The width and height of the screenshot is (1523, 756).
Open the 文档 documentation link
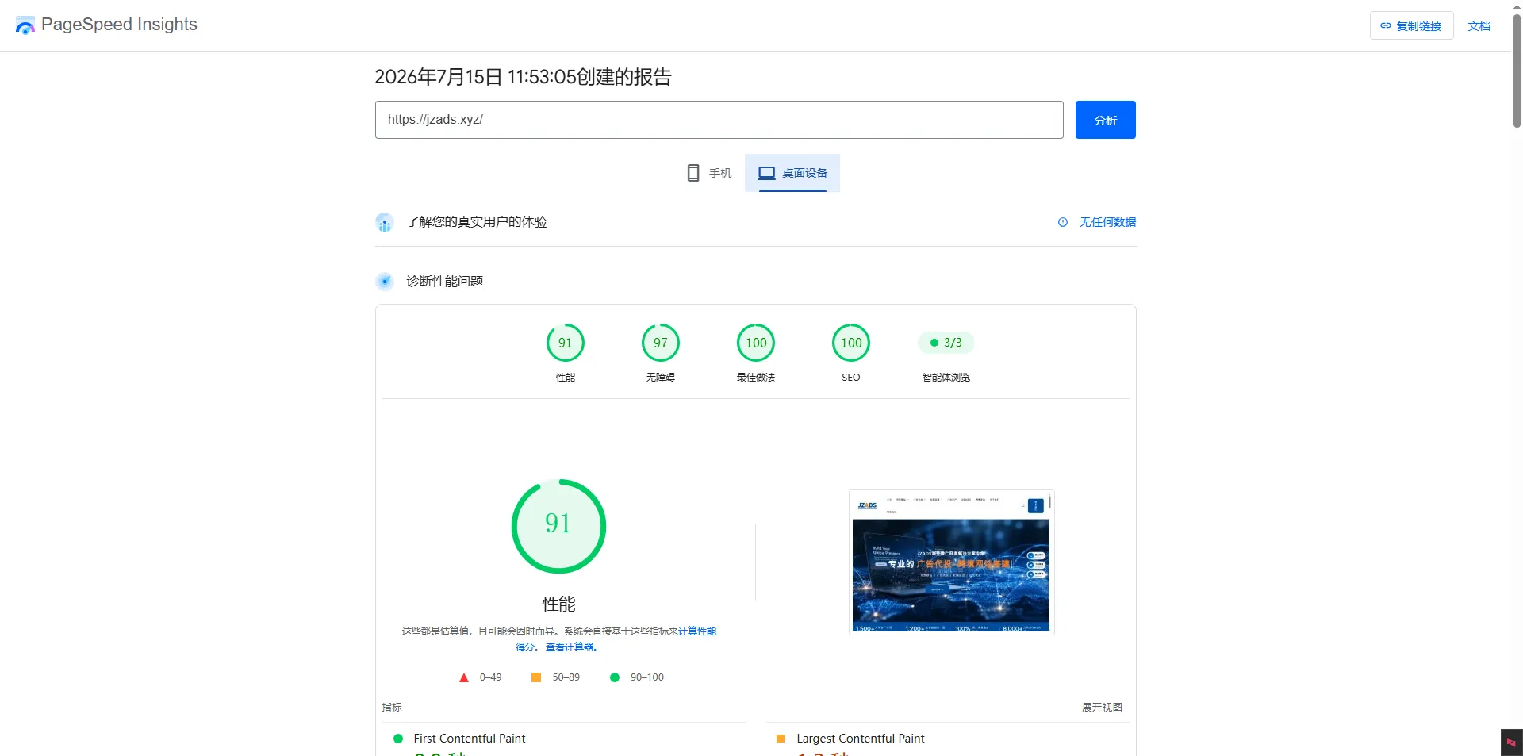[x=1479, y=26]
